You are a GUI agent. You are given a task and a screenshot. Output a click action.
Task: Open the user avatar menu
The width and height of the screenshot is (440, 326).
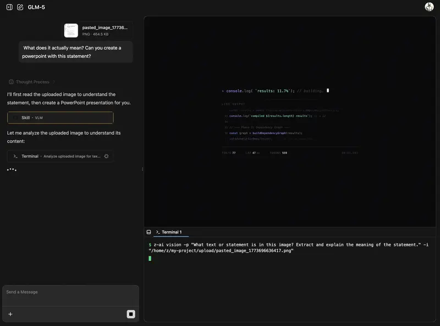pos(430,7)
